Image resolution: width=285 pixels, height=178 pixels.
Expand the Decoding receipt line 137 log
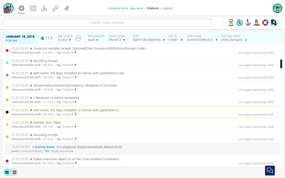(x=31, y=135)
